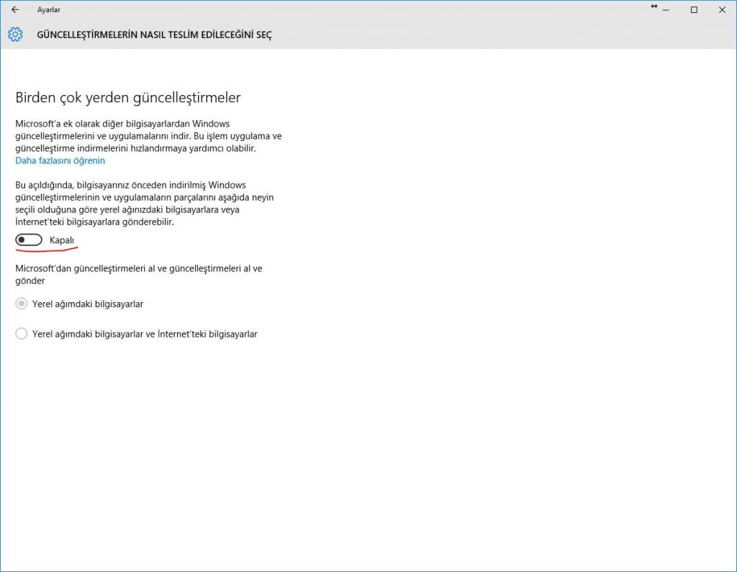
Task: Click the 'Birden çok yerden güncelleştirmeler' heading
Action: coord(128,97)
